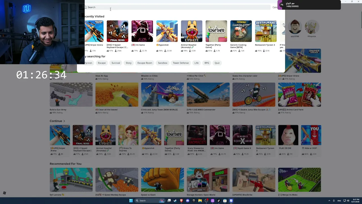Image resolution: width=362 pixels, height=204 pixels.
Task: Open the clock and date panel
Action: [x=355, y=201]
